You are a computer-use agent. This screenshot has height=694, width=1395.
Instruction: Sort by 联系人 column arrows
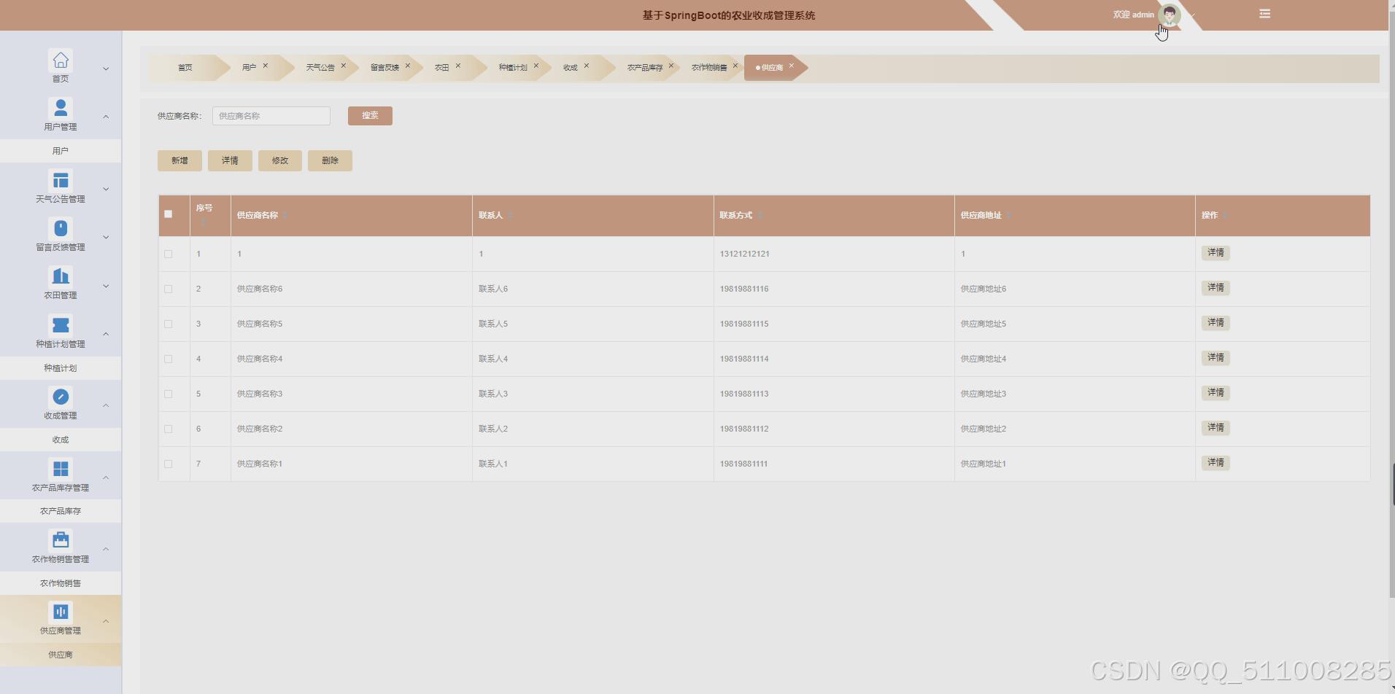pos(511,215)
